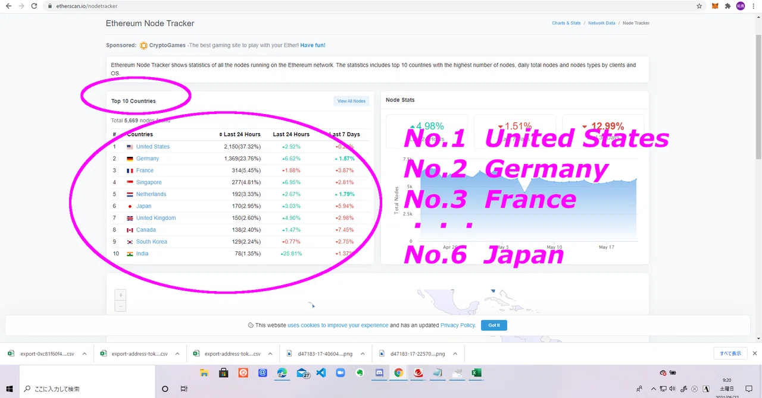
Task: Zoom out on the node map
Action: point(120,306)
